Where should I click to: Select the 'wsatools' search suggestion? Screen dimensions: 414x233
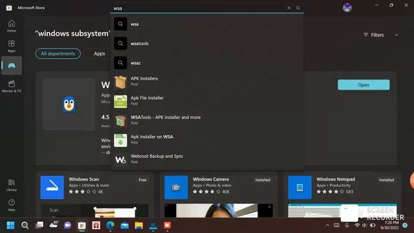207,43
